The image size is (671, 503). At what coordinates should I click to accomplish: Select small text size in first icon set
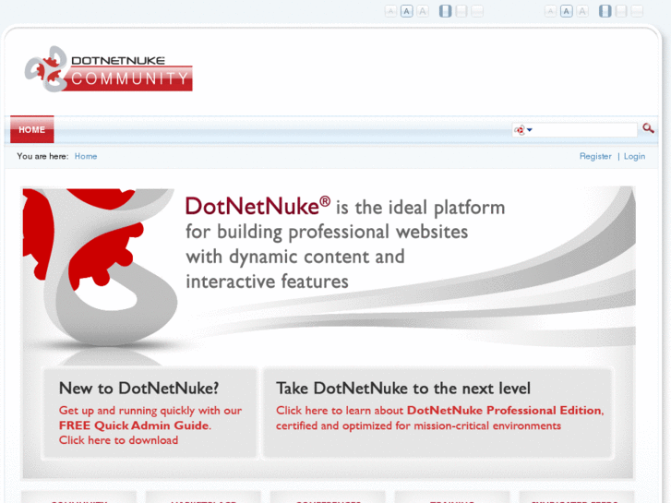click(x=390, y=11)
